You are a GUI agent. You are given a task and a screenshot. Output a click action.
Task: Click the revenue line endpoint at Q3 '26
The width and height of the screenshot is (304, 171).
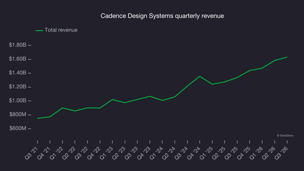[x=287, y=57]
